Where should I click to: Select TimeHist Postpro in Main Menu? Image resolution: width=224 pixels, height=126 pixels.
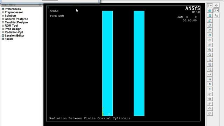[16, 22]
